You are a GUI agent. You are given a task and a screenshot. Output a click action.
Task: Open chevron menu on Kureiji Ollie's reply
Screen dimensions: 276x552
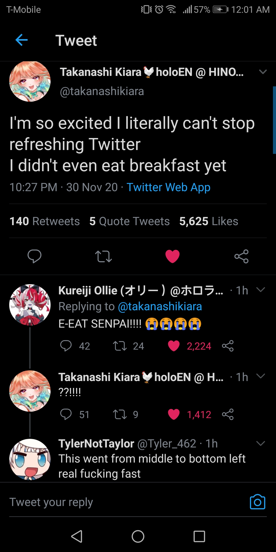(260, 290)
